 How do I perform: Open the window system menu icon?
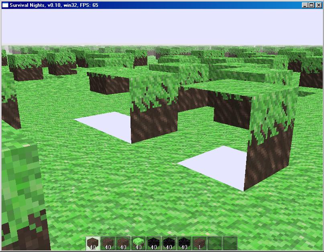(x=5, y=5)
